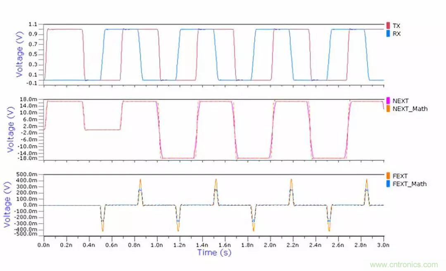This screenshot has width=446, height=271.
Task: Select the FEXT_Math legend label
Action: click(x=410, y=184)
